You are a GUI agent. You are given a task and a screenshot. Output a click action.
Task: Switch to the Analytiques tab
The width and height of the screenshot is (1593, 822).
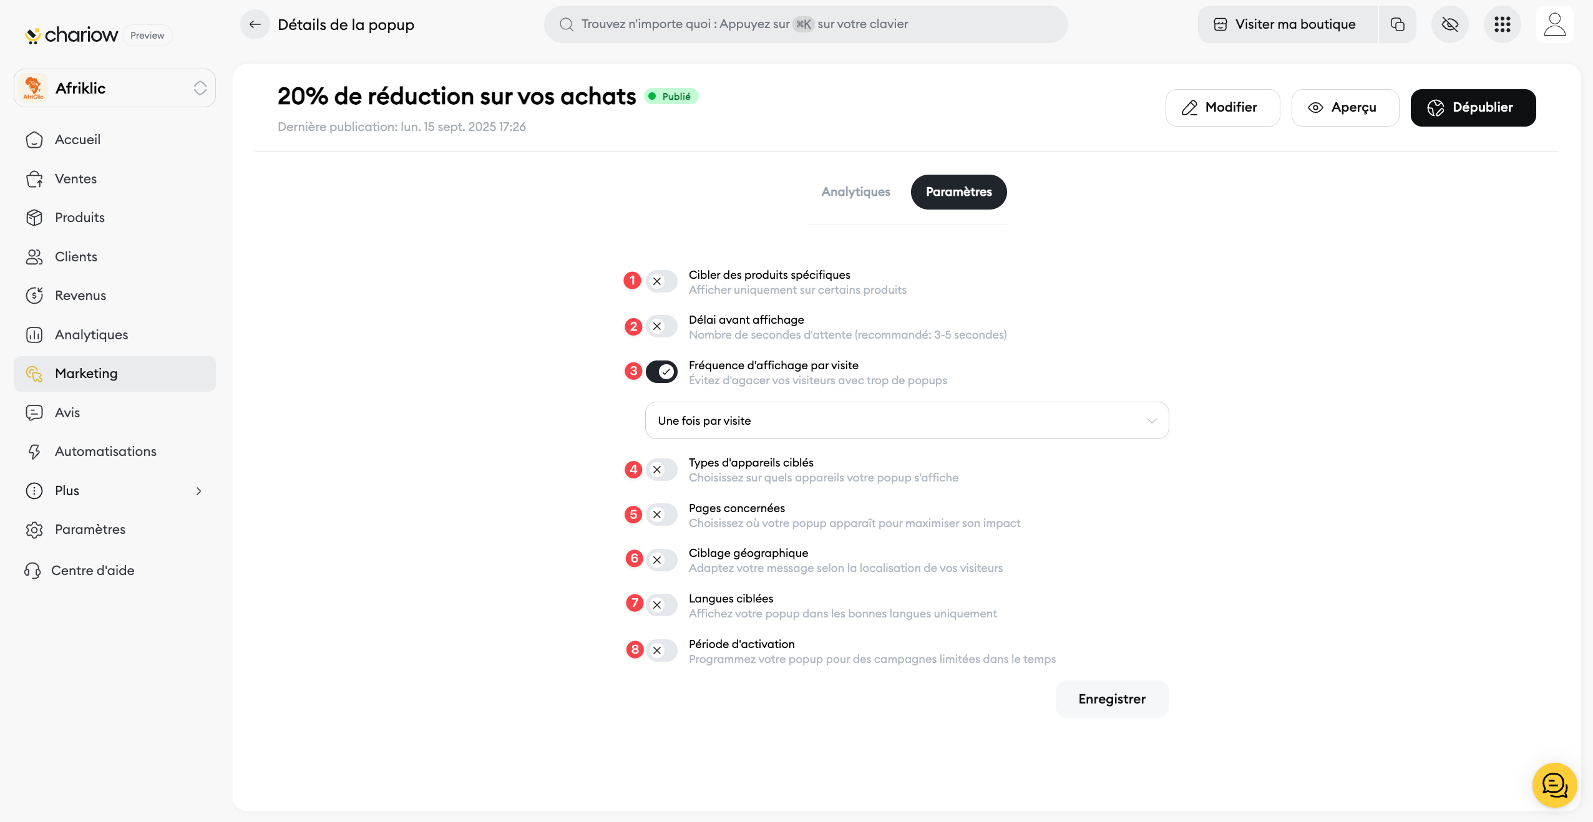855,191
